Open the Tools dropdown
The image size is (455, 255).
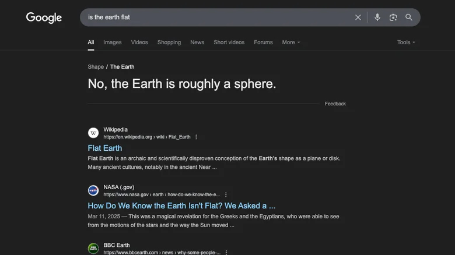[x=406, y=42]
